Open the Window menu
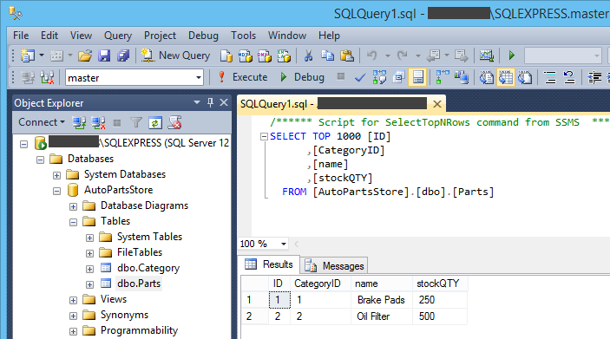610x339 pixels. pyautogui.click(x=286, y=36)
